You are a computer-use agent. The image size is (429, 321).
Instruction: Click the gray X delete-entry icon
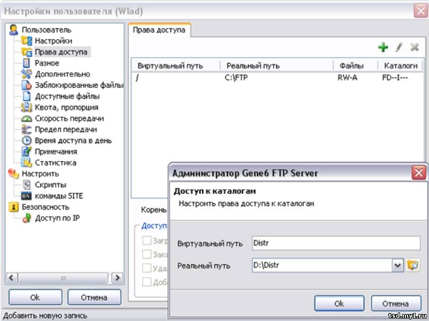[x=415, y=47]
